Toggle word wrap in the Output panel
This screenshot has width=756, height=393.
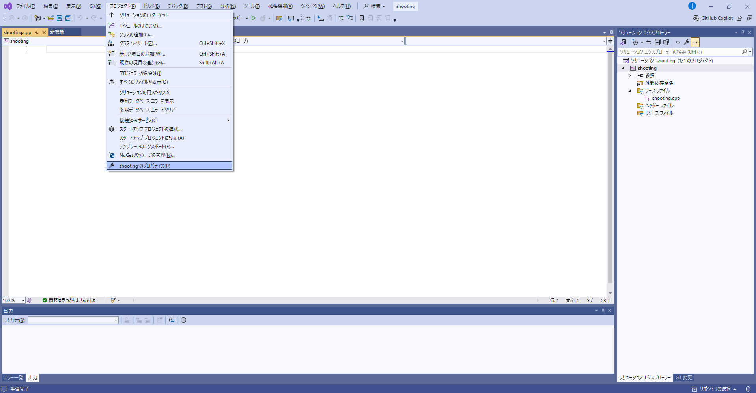click(172, 320)
